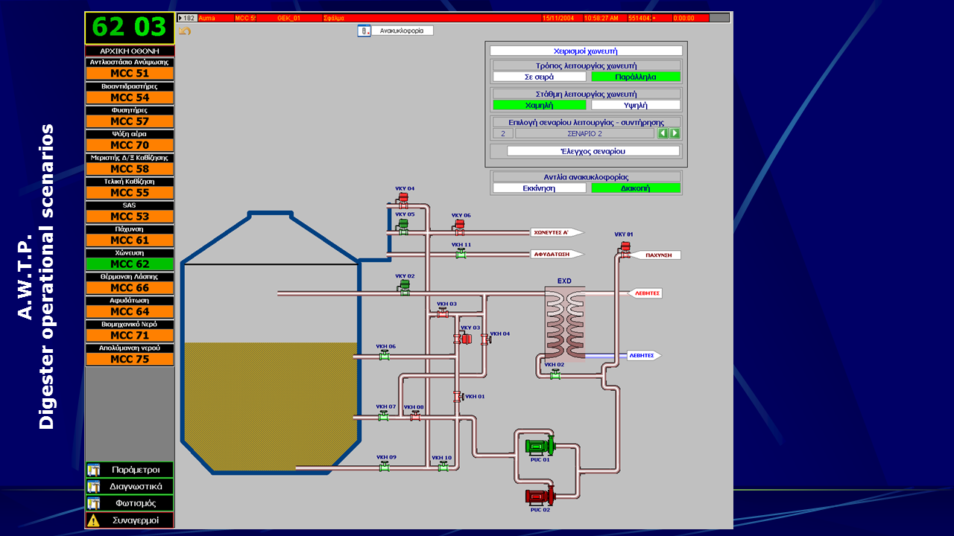Go to previous scenario with left arrow
954x536 pixels.
(x=663, y=133)
